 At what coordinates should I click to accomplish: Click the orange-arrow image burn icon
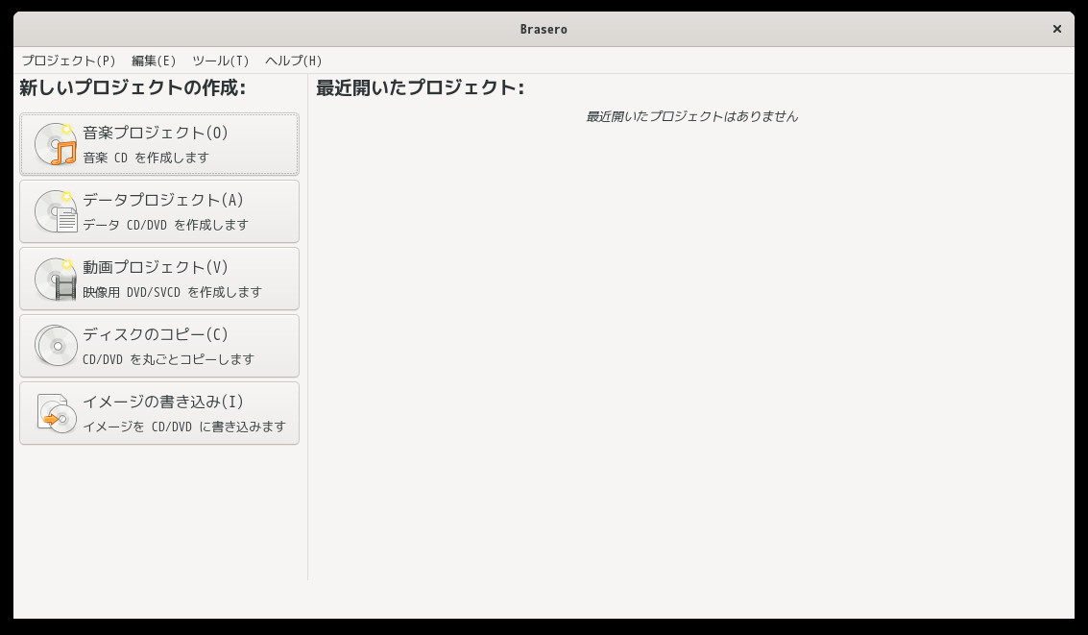pyautogui.click(x=56, y=413)
